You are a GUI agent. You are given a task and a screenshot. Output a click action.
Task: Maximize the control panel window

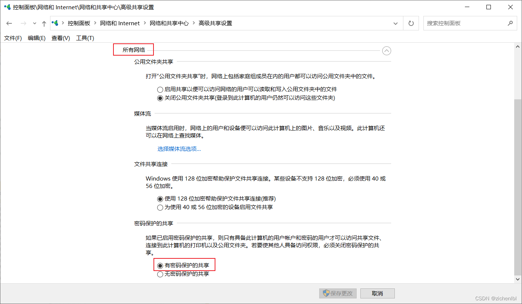(489, 7)
